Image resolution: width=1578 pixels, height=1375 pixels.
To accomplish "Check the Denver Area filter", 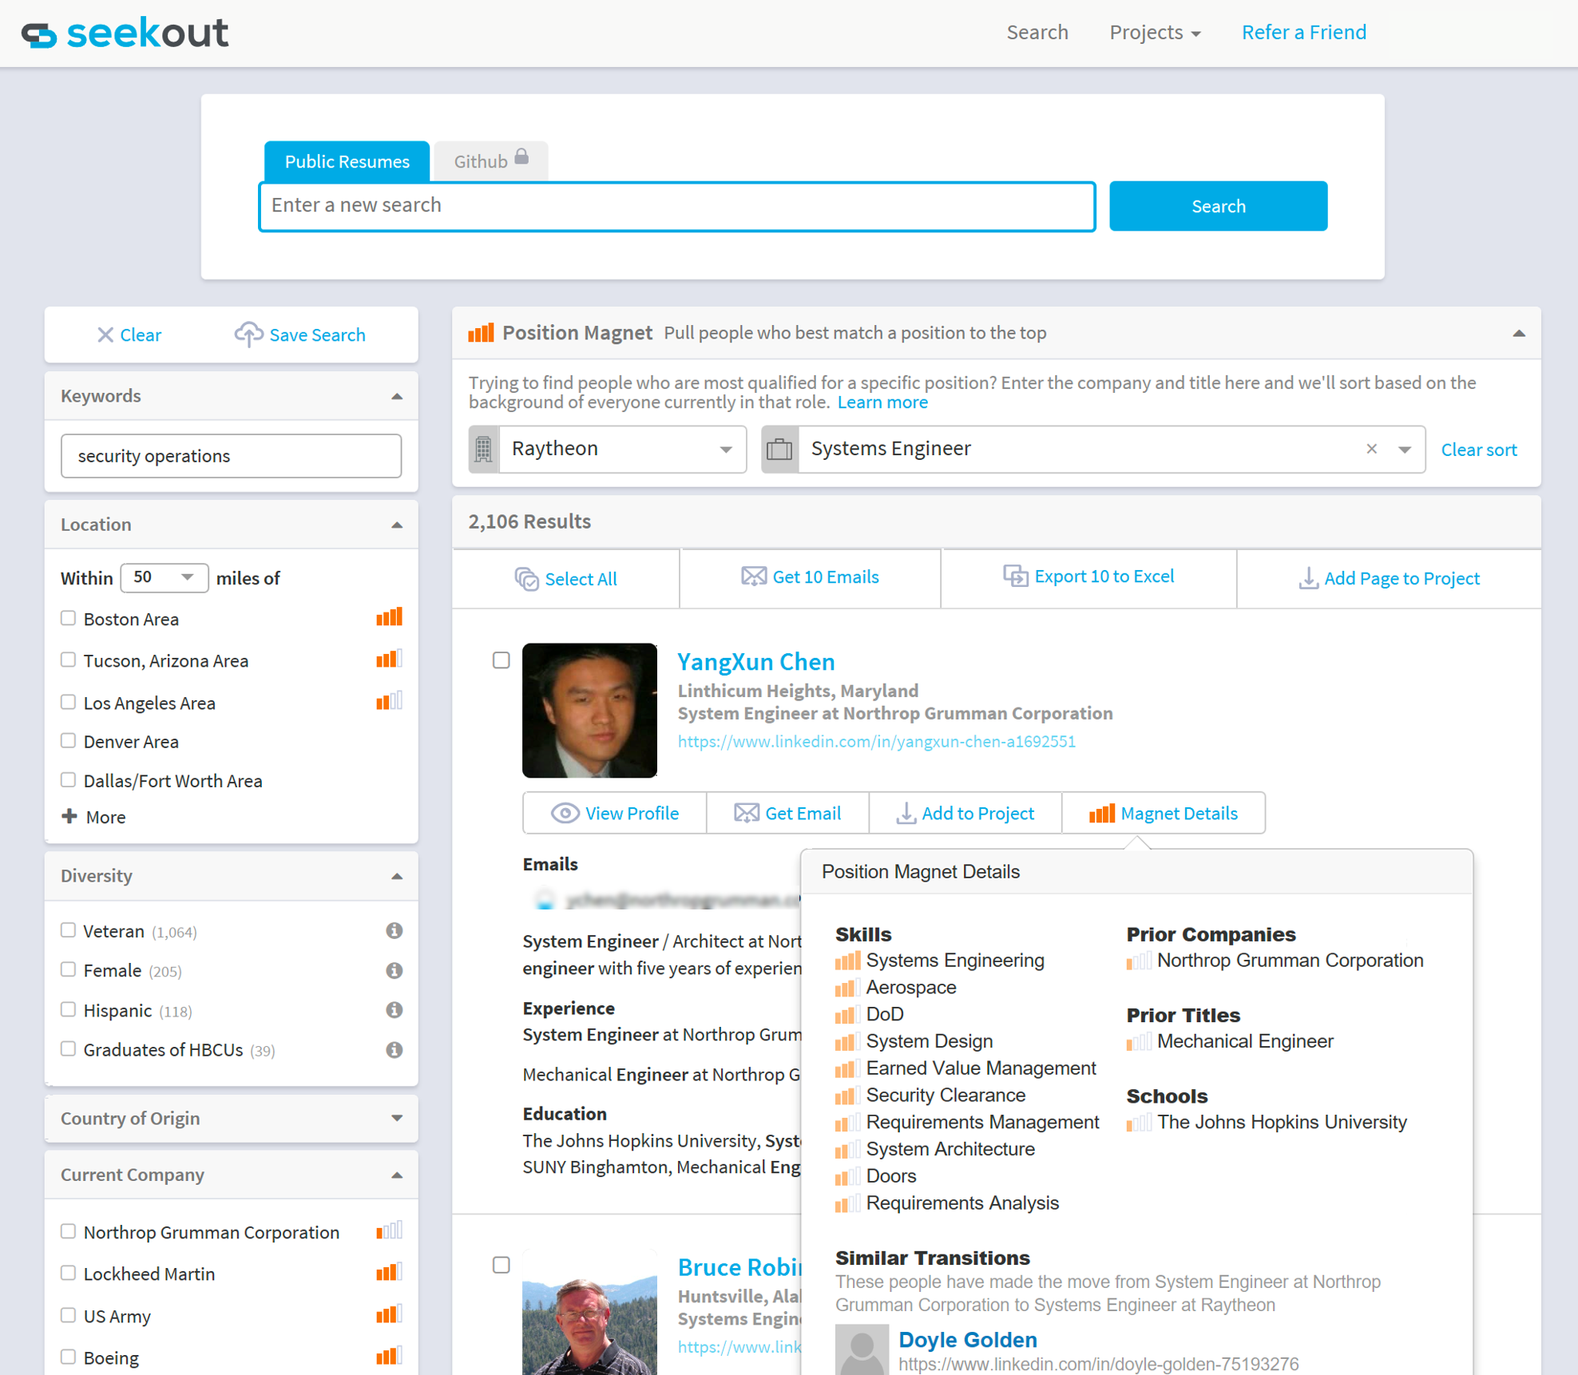I will point(69,740).
